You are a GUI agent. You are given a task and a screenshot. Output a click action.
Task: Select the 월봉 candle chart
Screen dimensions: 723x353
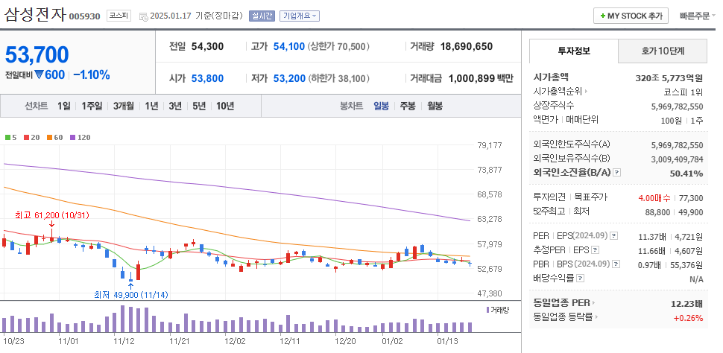435,106
